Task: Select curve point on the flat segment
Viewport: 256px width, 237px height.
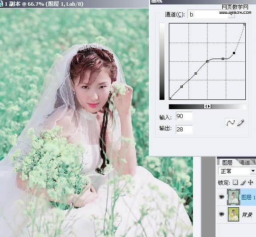Action: pos(223,59)
